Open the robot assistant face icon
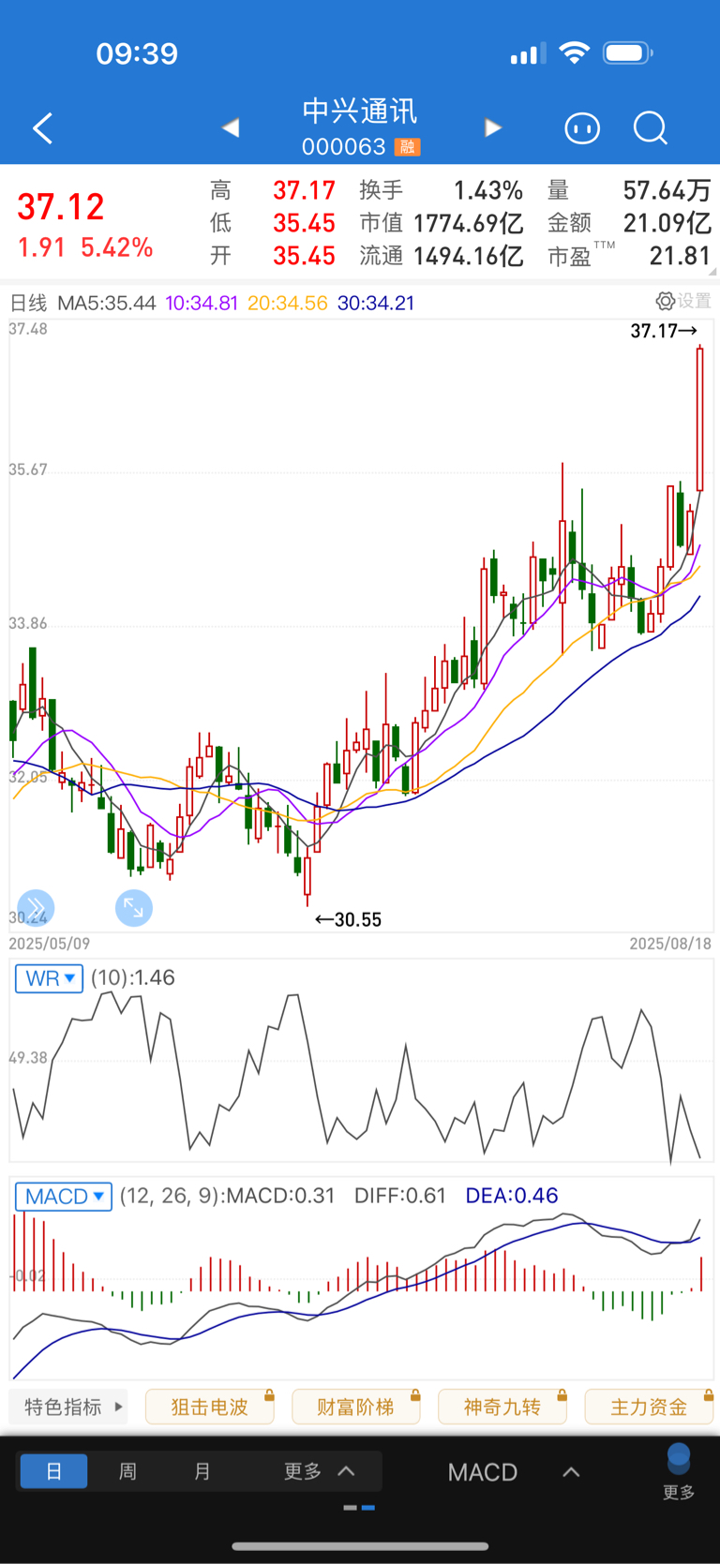Screen dimensions: 720x1564 pos(582,127)
